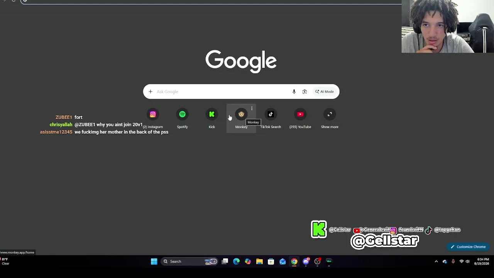Click the Chrome address bar
The width and height of the screenshot is (494, 278).
click(211, 1)
